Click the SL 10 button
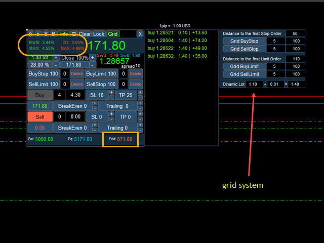 click(97, 95)
